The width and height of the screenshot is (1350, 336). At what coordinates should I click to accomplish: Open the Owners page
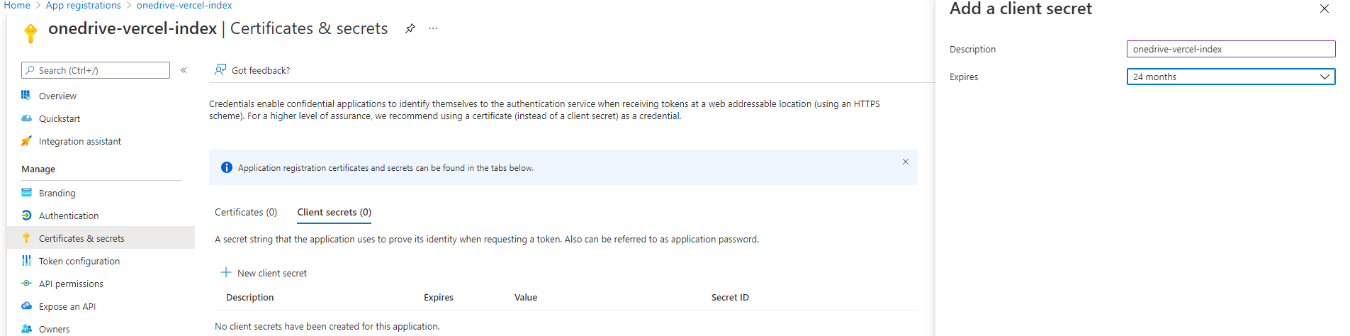[x=54, y=329]
